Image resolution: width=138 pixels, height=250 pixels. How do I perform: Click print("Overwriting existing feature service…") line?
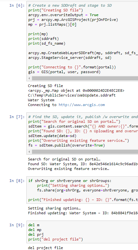(x=78, y=141)
